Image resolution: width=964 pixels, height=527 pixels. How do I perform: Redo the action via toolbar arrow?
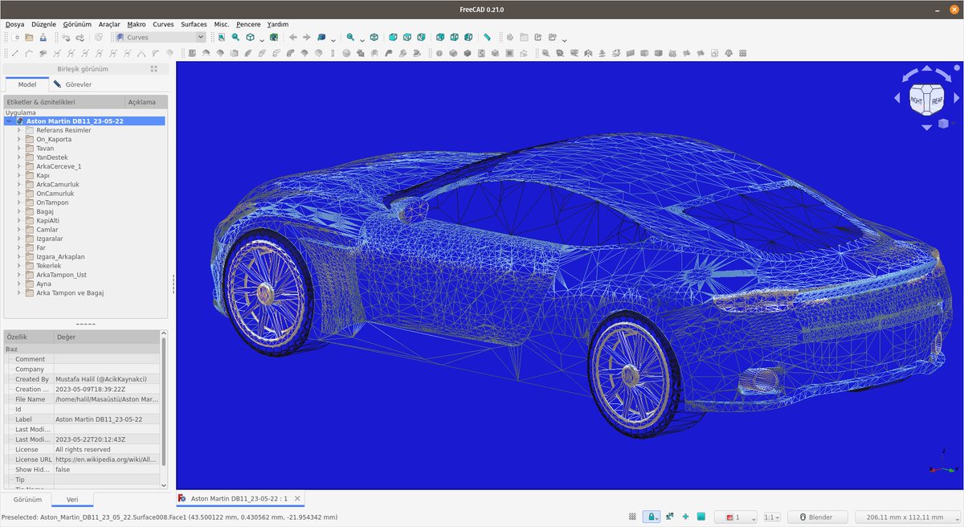coord(80,37)
